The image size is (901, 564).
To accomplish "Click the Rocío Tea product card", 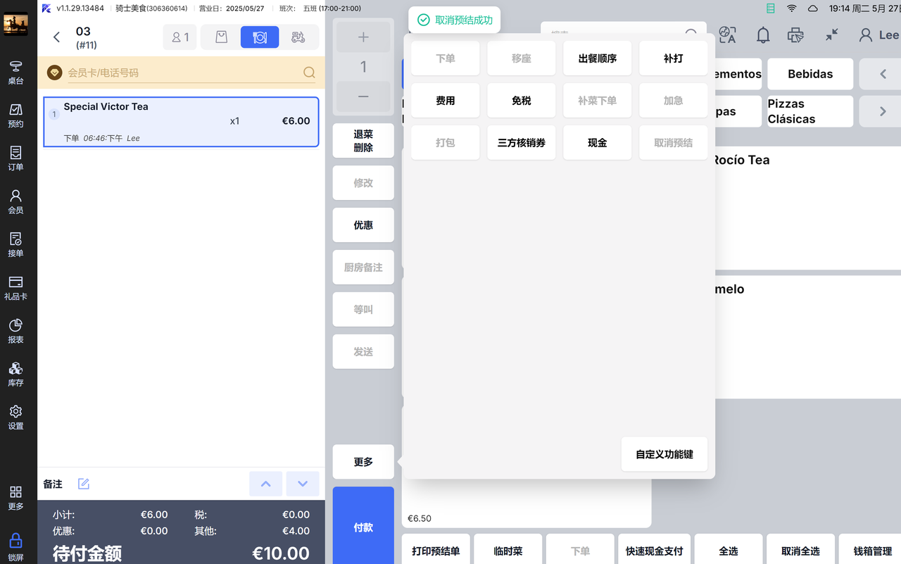I will (808, 208).
